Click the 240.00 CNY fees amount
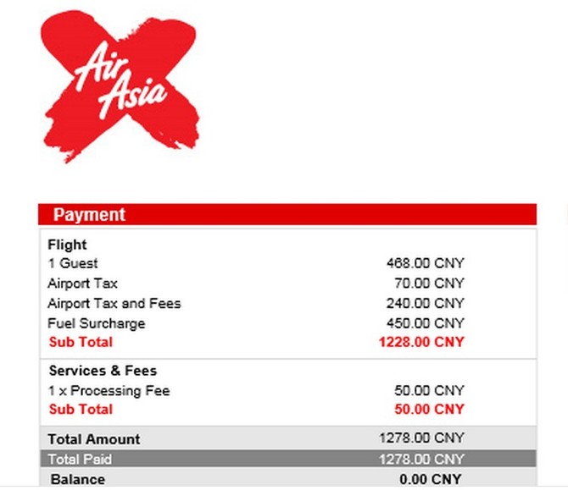568x490 pixels. click(425, 303)
